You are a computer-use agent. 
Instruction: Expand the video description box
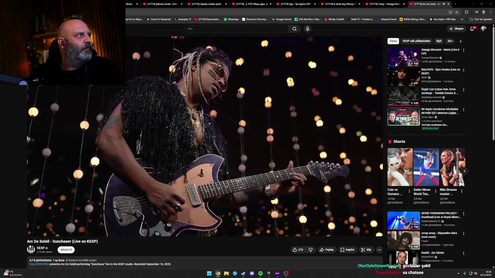click(205, 262)
